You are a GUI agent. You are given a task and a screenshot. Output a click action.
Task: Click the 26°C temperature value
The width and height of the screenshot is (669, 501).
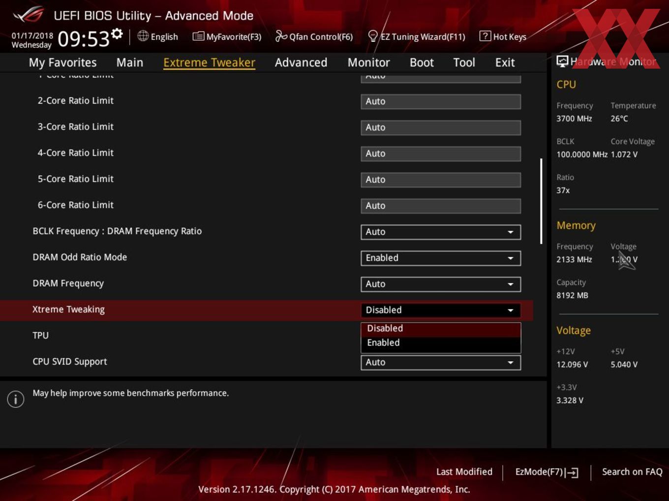619,119
